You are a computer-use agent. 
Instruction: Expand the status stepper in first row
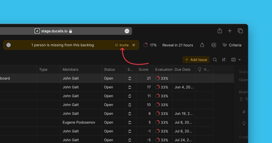130,79
